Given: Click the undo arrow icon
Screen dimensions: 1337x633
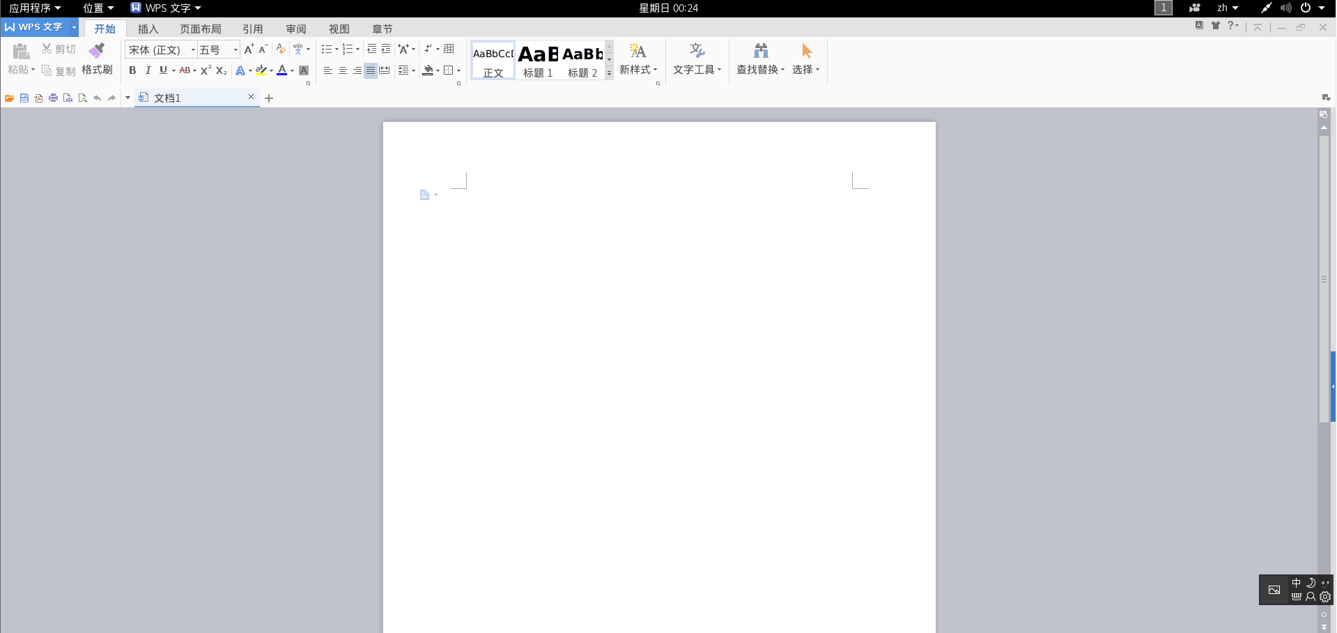Looking at the screenshot, I should [97, 98].
